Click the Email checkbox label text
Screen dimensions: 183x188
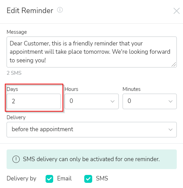(x=64, y=178)
